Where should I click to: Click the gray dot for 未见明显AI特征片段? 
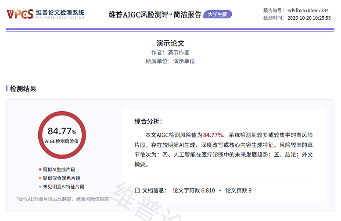tap(40, 186)
